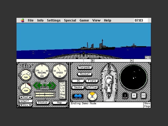Click the Fuel gauge
Viewport: 168px width, 126px height.
click(26, 75)
